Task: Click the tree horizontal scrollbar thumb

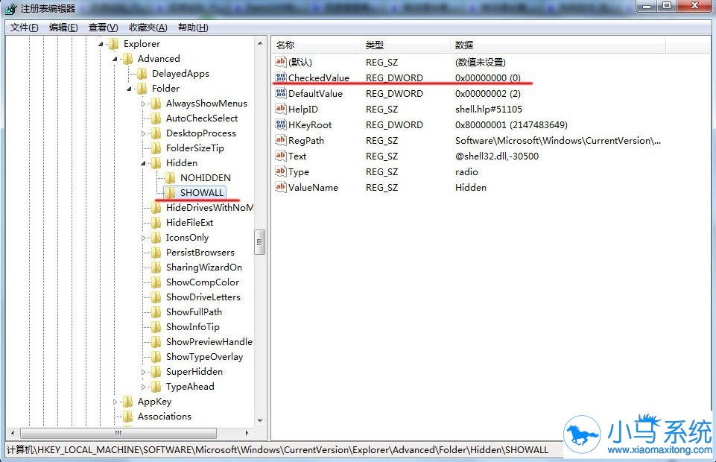Action: 118,433
